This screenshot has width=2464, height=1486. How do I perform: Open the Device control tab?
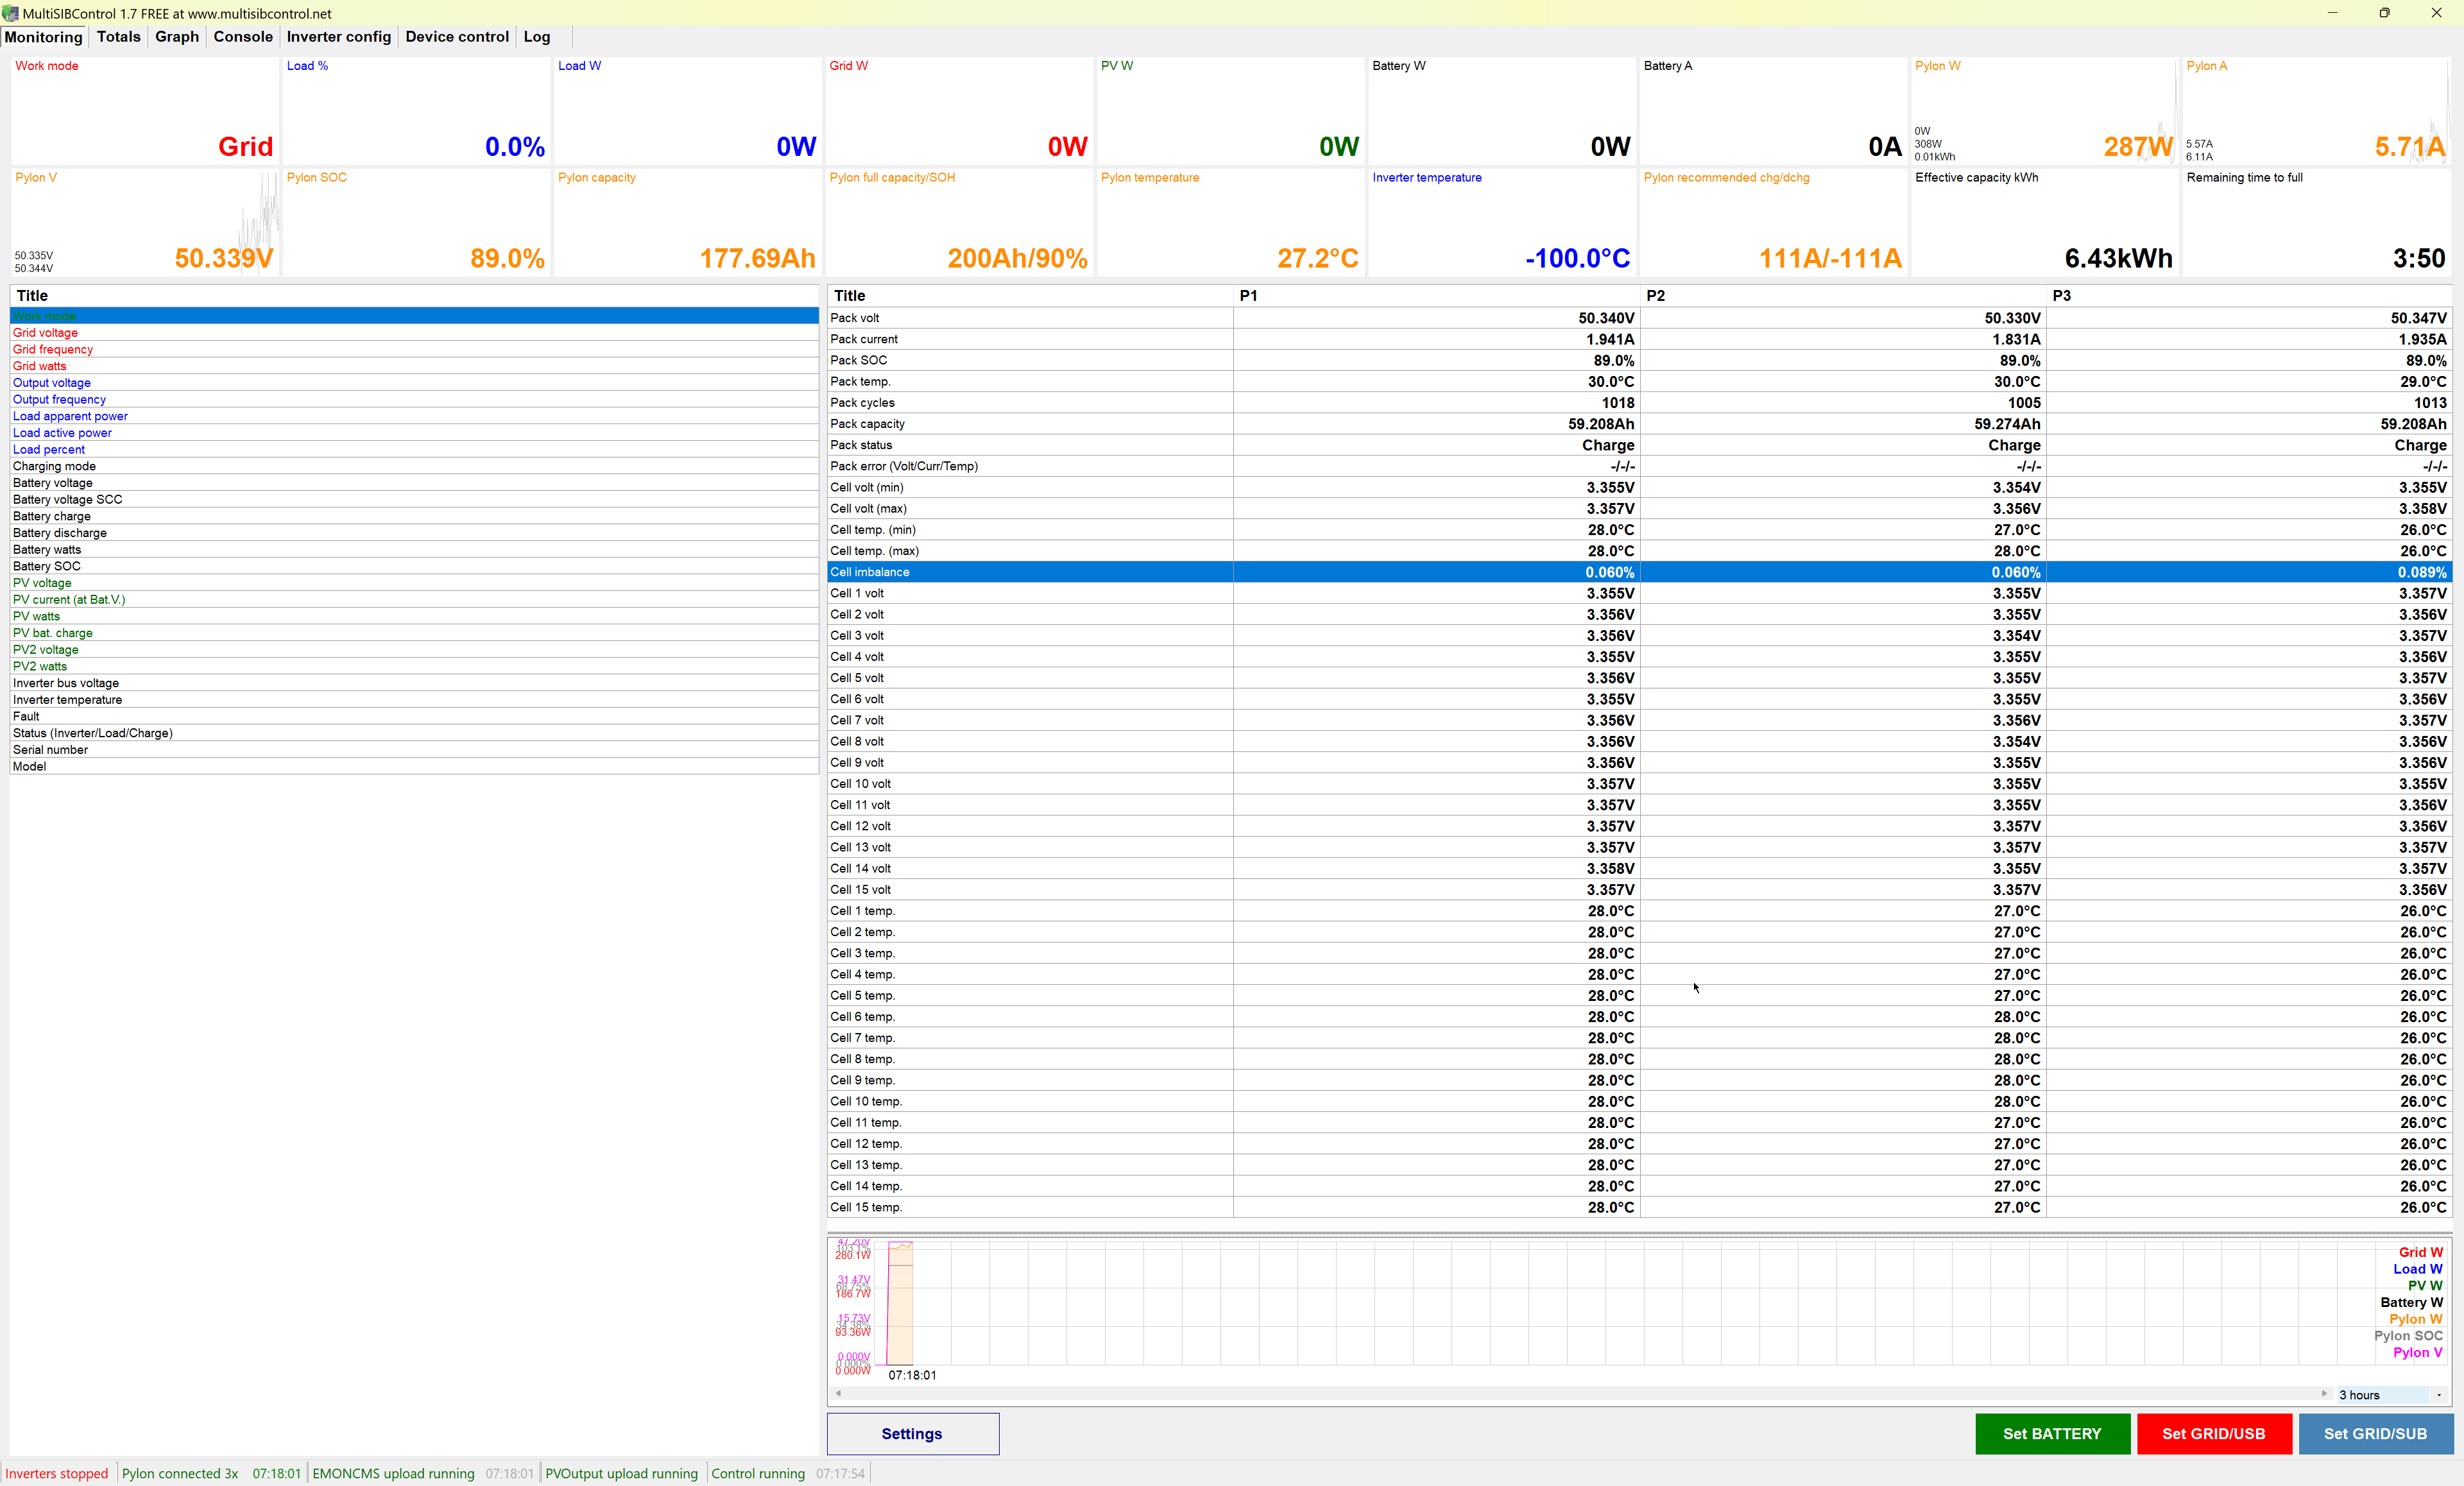click(x=457, y=37)
